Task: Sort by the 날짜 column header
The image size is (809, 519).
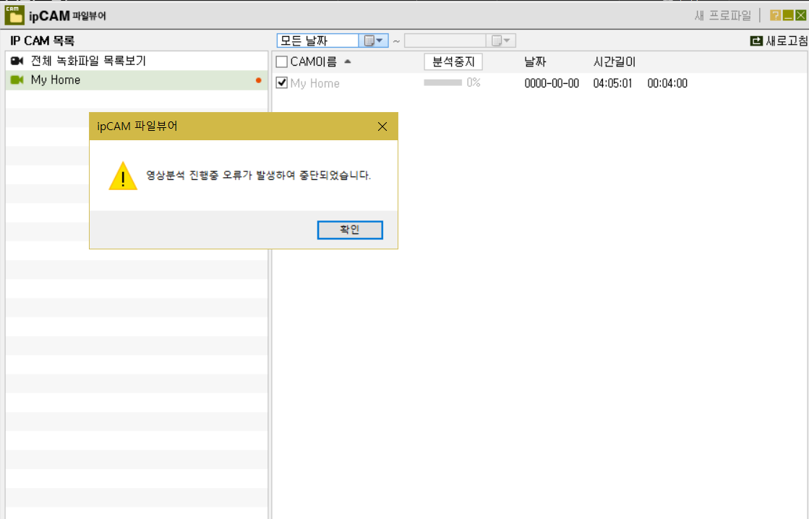Action: [535, 62]
